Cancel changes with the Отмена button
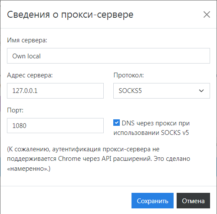This screenshot has height=214, width=217. 193,201
